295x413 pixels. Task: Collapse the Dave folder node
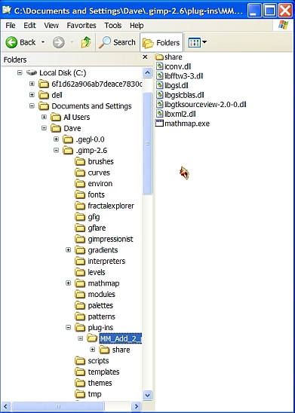[x=44, y=128]
